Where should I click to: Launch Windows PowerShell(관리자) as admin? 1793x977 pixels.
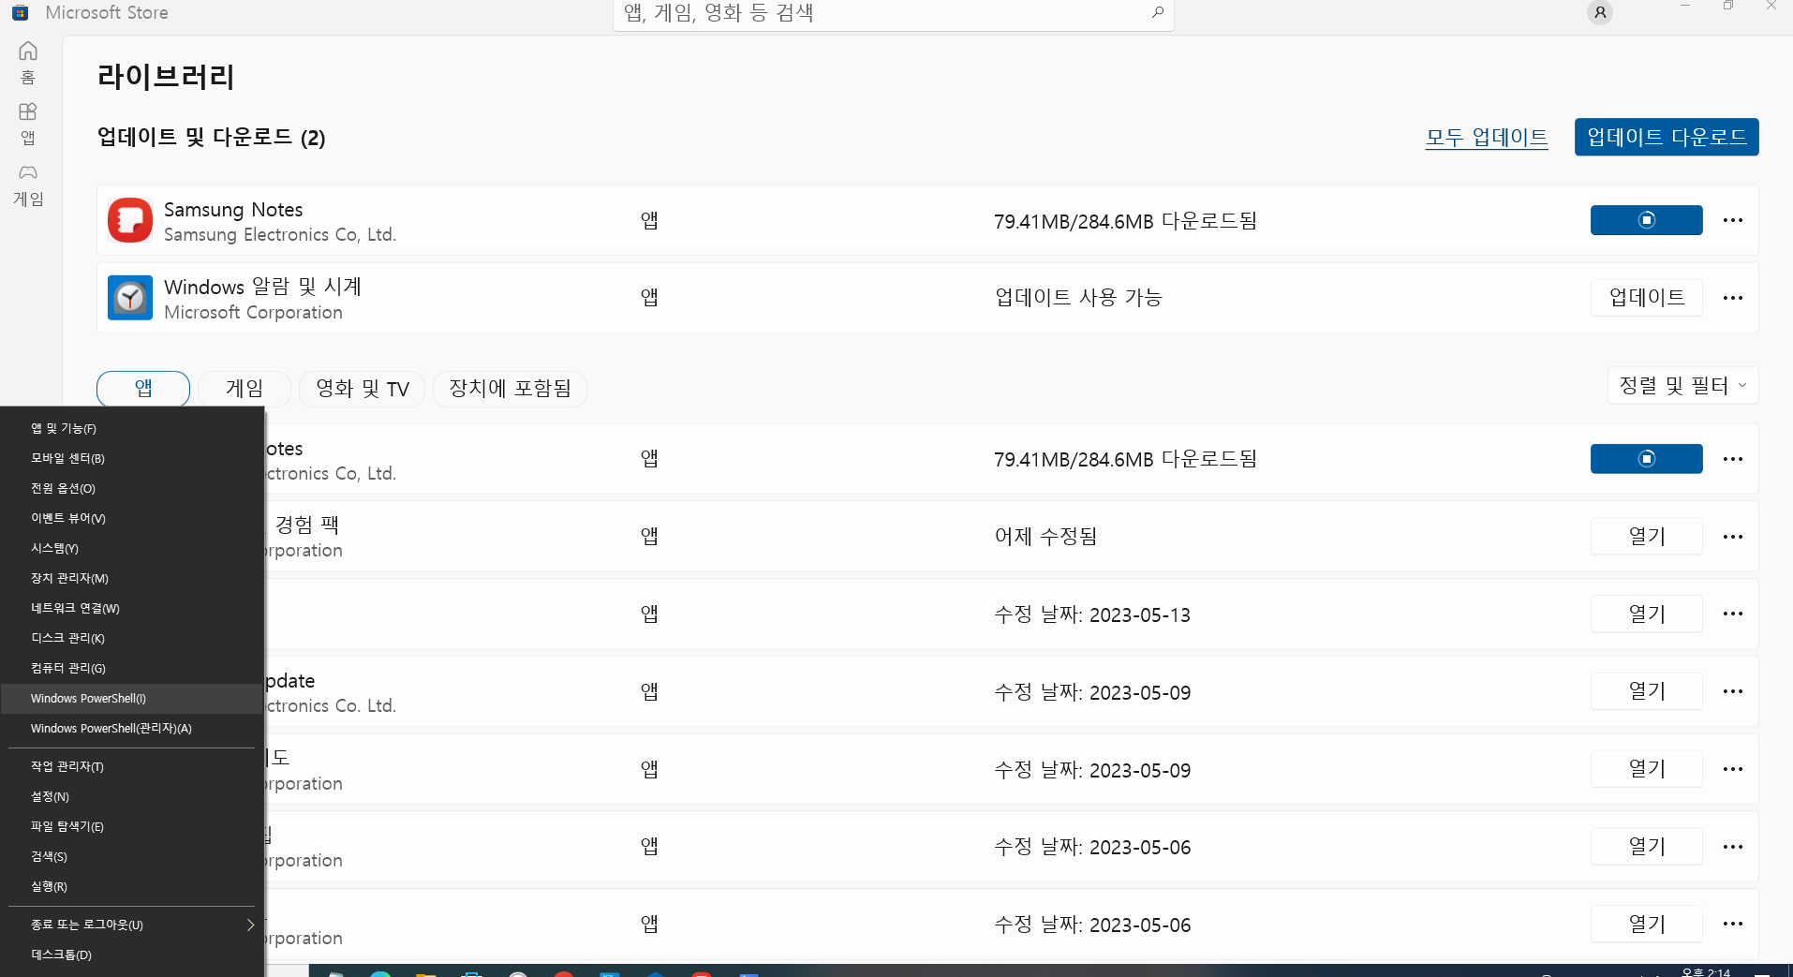pos(132,728)
